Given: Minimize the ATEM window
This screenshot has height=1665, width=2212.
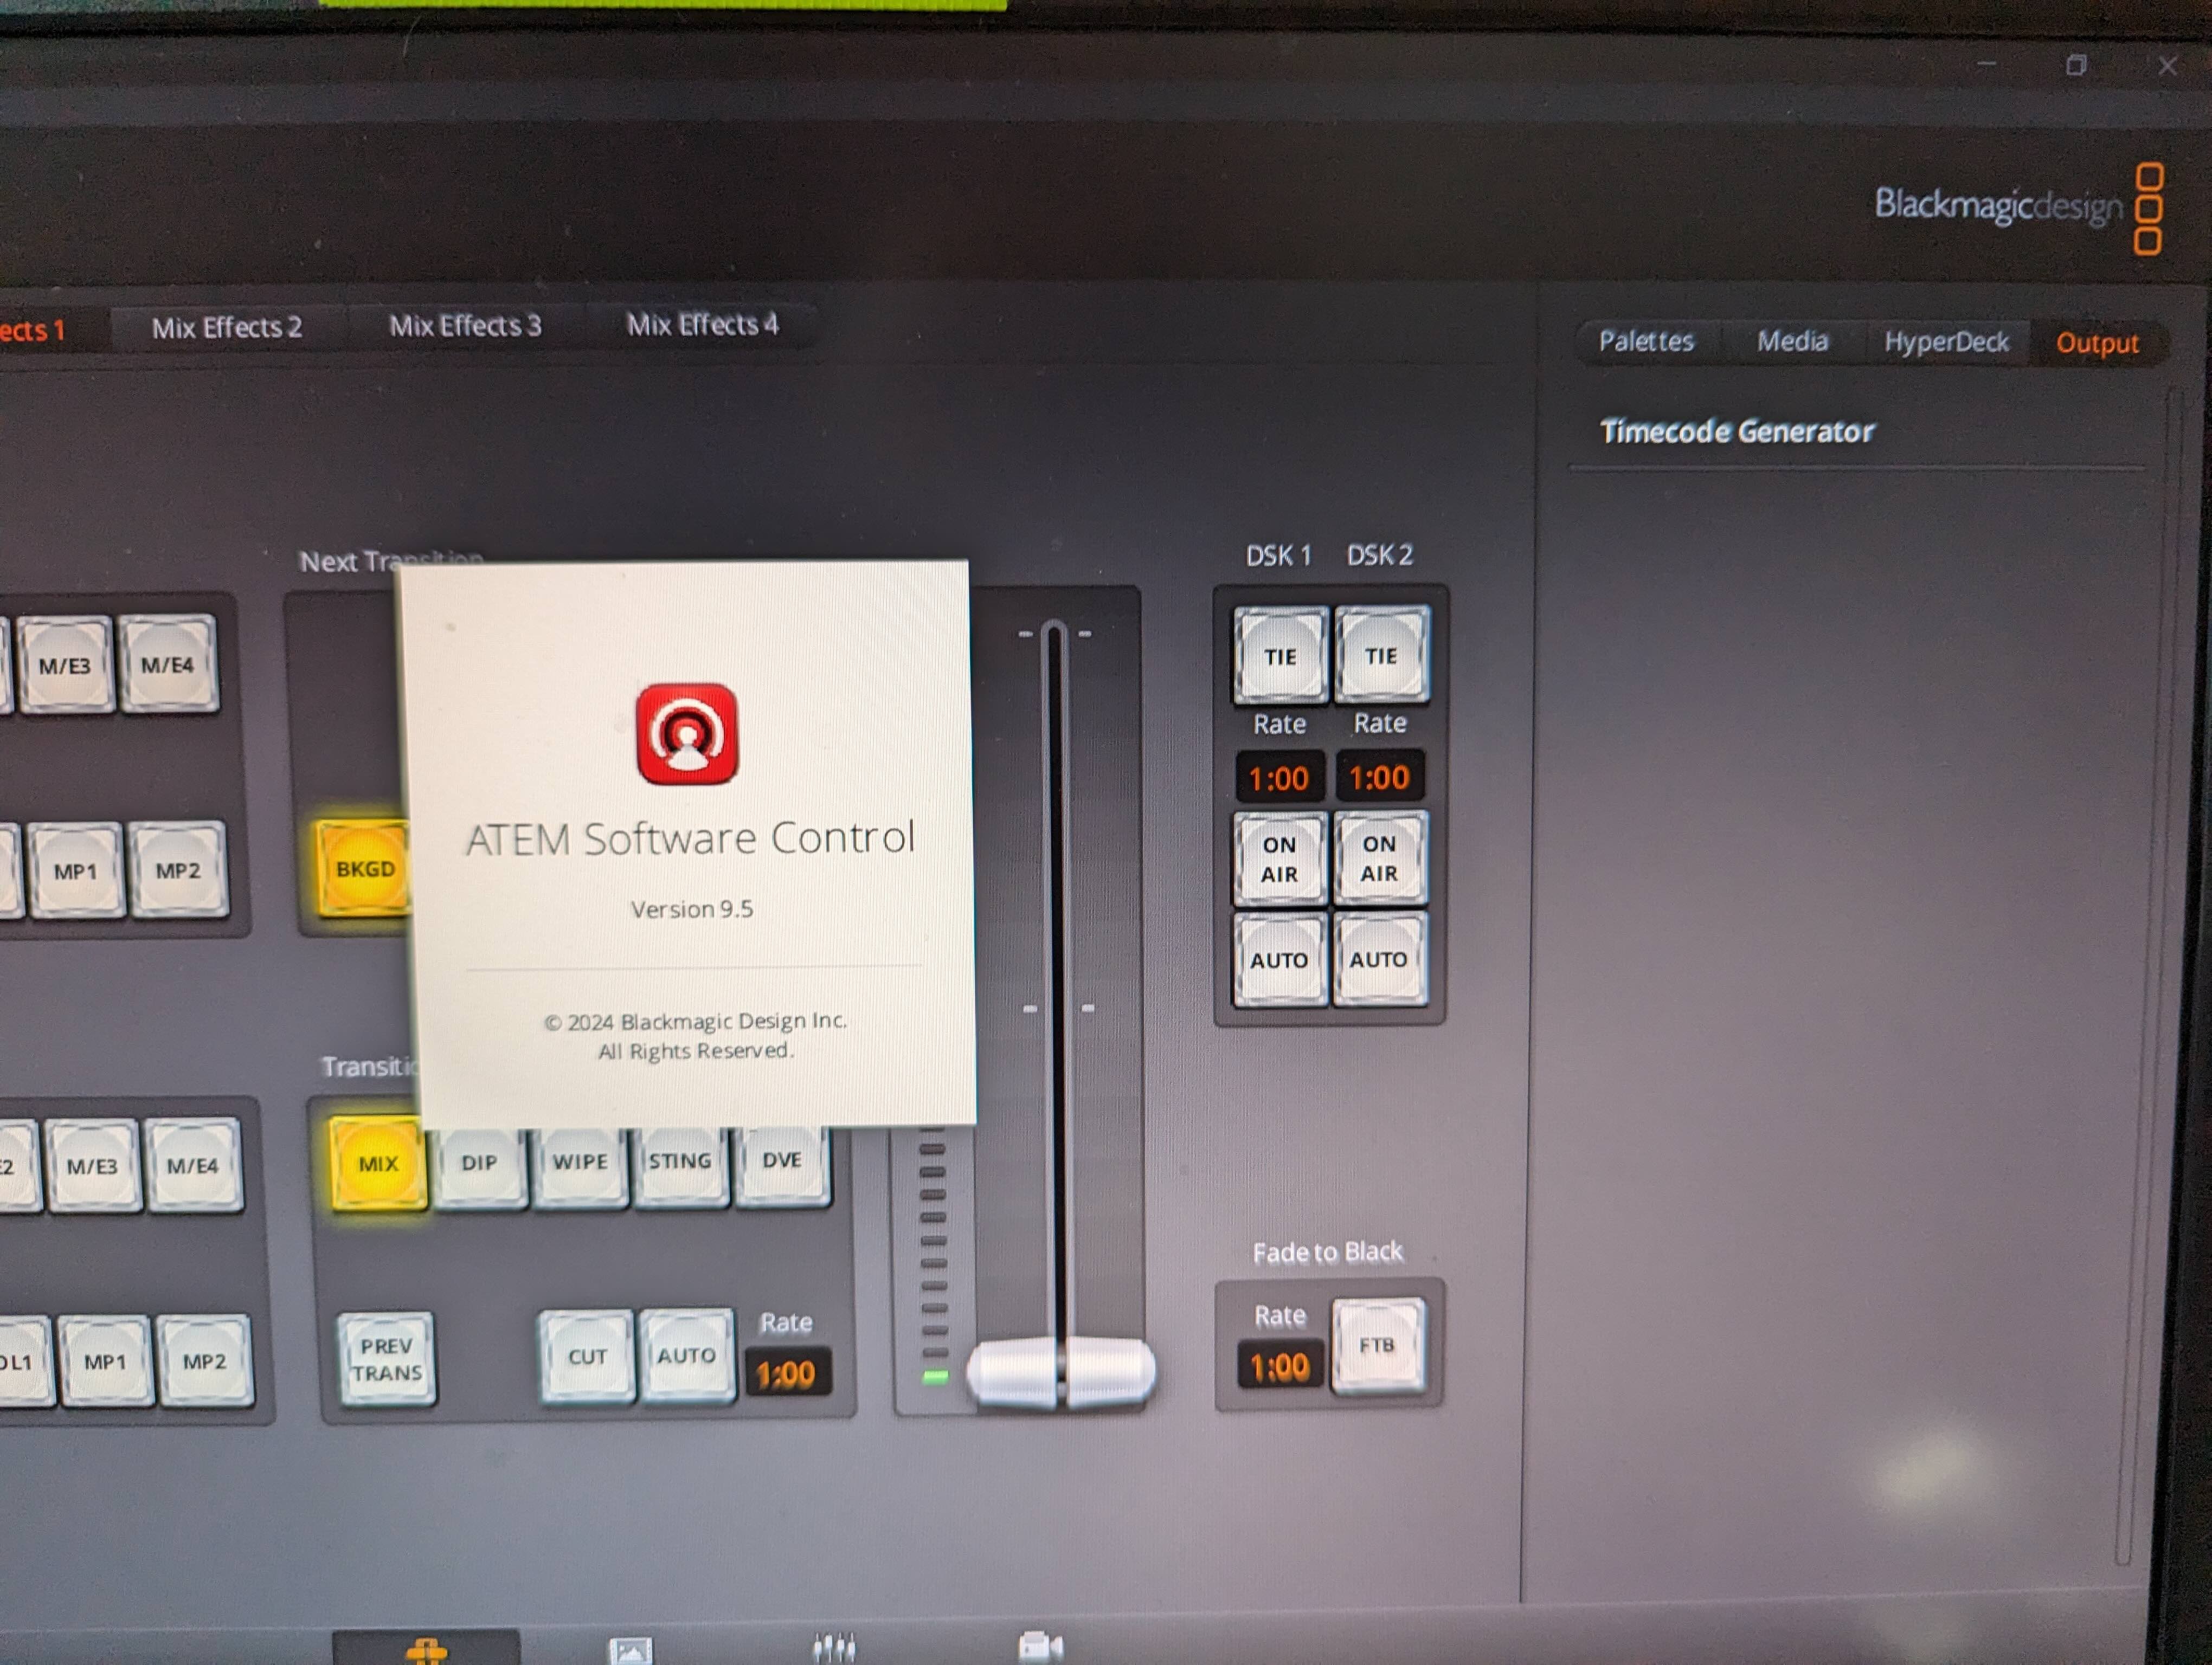Looking at the screenshot, I should click(x=1987, y=65).
